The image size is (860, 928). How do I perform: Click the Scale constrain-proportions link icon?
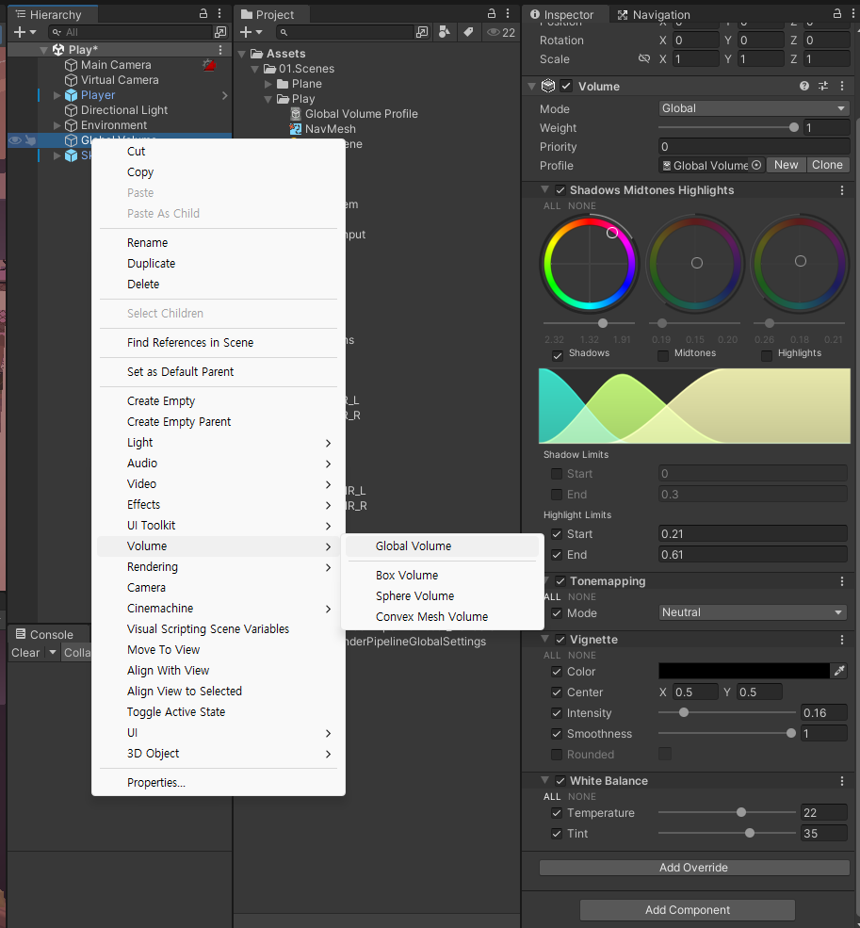[x=644, y=58]
